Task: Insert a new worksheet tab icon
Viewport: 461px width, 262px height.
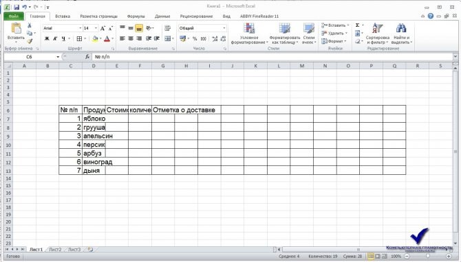Action: click(x=90, y=250)
